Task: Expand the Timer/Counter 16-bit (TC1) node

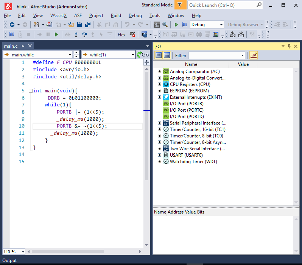Action: 159,129
